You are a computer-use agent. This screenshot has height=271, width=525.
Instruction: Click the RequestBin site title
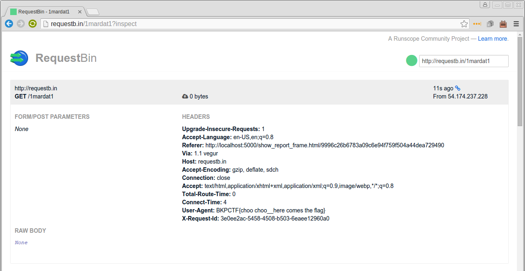tap(66, 58)
